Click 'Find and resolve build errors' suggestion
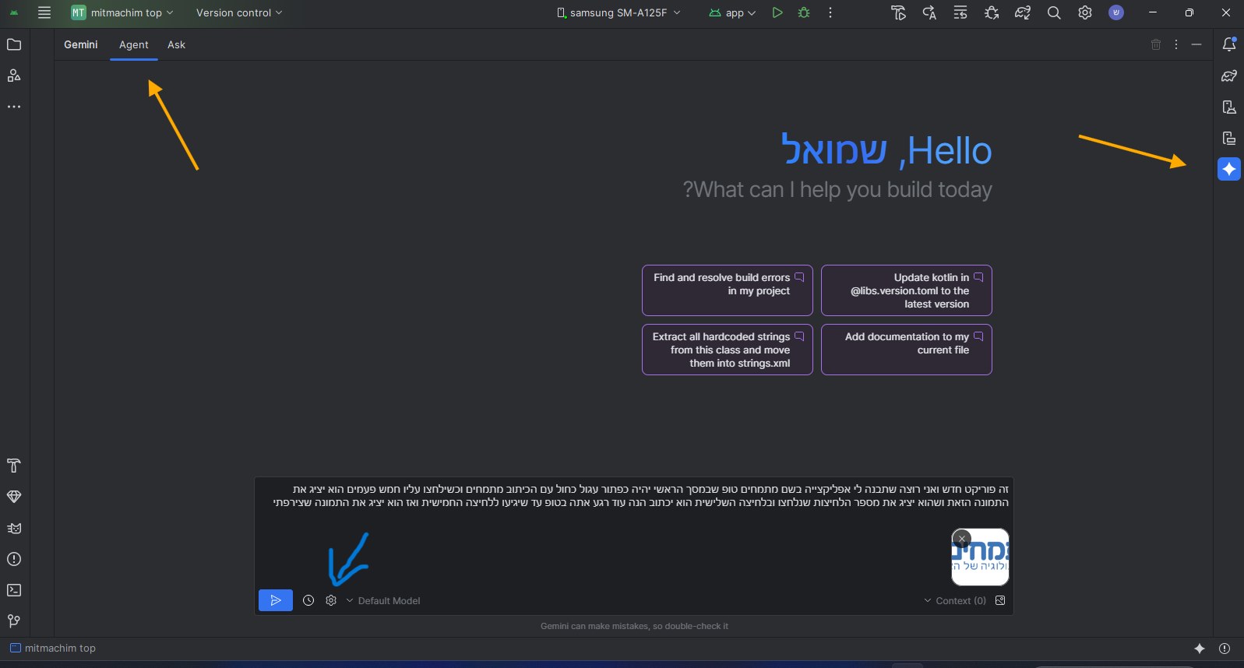The height and width of the screenshot is (668, 1244). pos(727,290)
